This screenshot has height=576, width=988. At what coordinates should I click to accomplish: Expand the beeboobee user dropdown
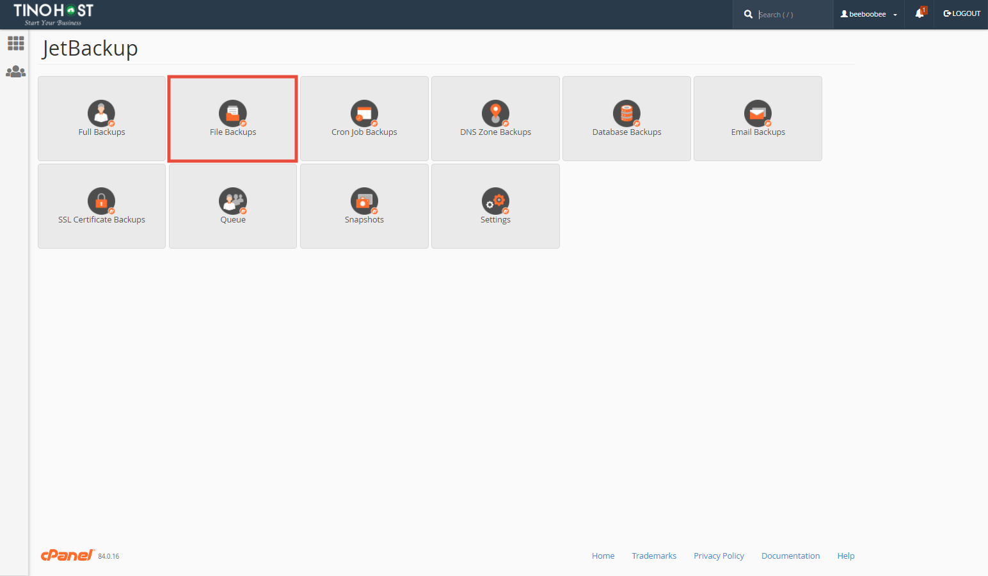(868, 14)
